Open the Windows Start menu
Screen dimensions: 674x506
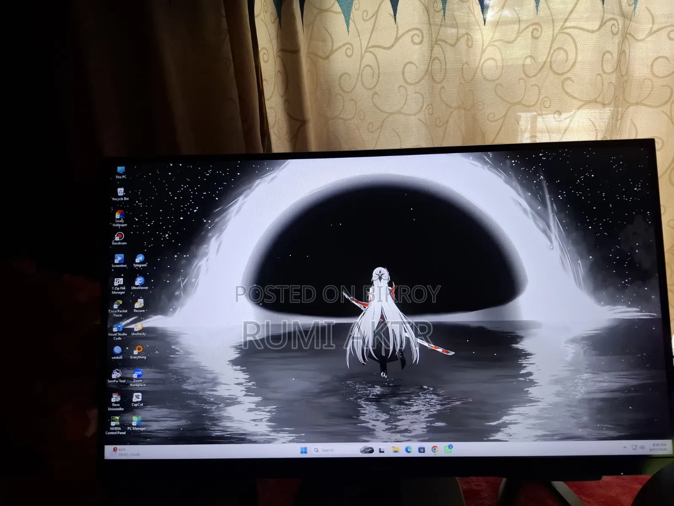pos(304,450)
